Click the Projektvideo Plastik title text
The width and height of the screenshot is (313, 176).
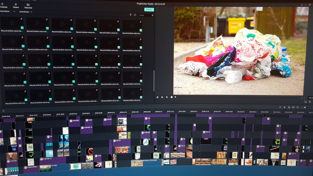(x=151, y=4)
